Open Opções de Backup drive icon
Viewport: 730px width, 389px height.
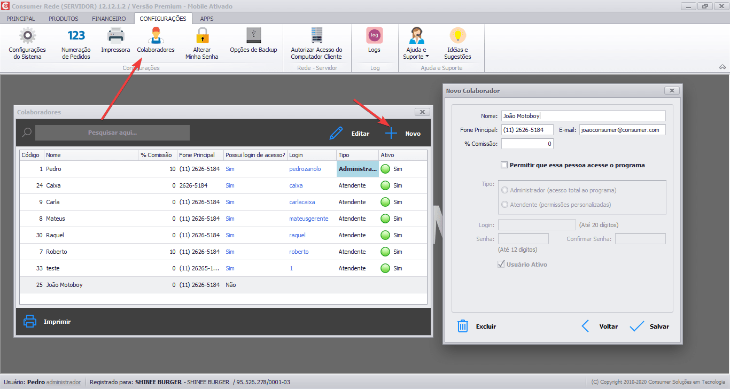tap(253, 36)
